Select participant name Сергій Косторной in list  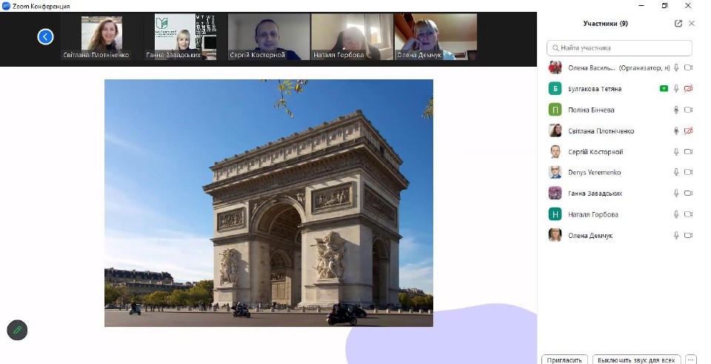pos(595,151)
